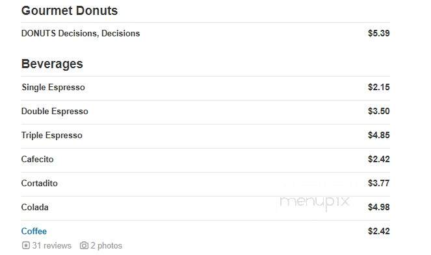View the 2 photos for Coffee
The image size is (431, 255).
pos(107,245)
